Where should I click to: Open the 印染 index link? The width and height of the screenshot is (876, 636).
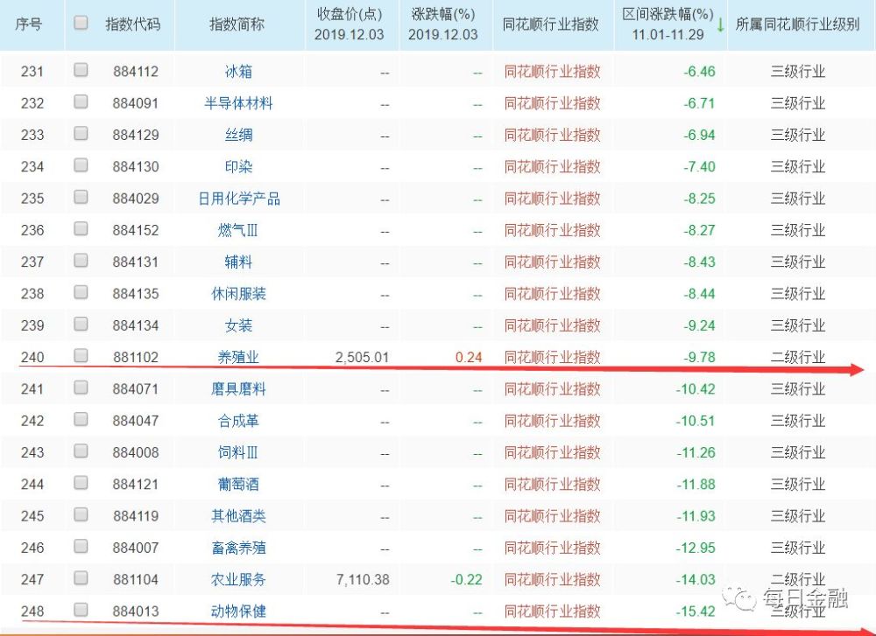click(x=238, y=167)
